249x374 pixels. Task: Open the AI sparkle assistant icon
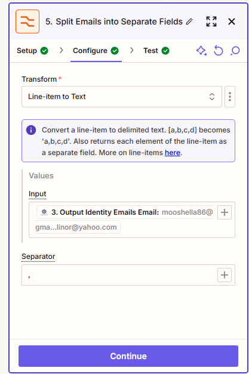point(201,51)
